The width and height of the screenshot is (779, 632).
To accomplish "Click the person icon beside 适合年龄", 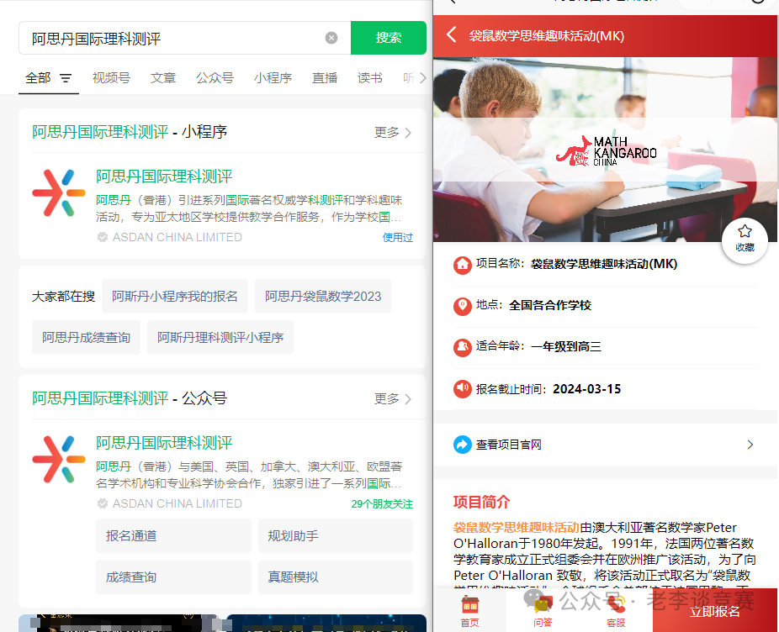I will 462,346.
